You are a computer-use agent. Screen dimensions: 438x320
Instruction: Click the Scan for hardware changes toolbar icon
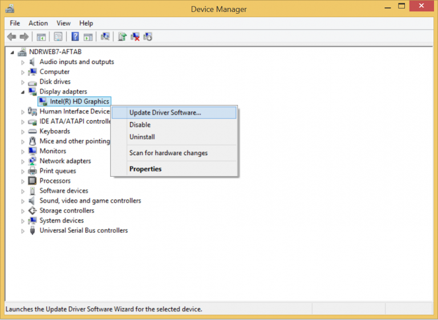coord(105,37)
